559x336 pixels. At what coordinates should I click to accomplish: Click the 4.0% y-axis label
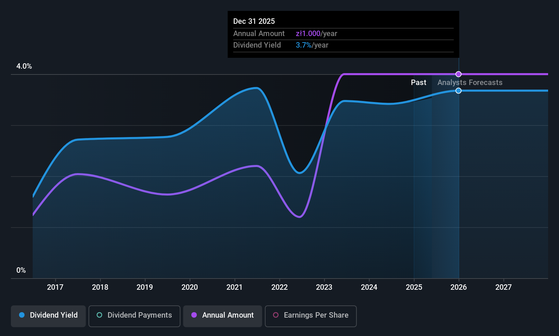tap(24, 66)
